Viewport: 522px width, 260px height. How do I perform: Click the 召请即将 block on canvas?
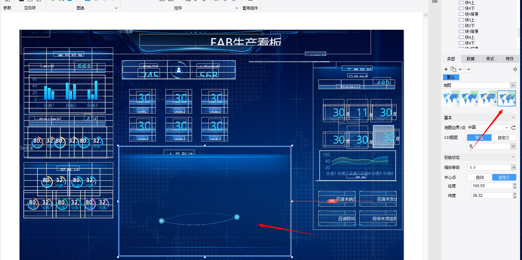[337, 219]
